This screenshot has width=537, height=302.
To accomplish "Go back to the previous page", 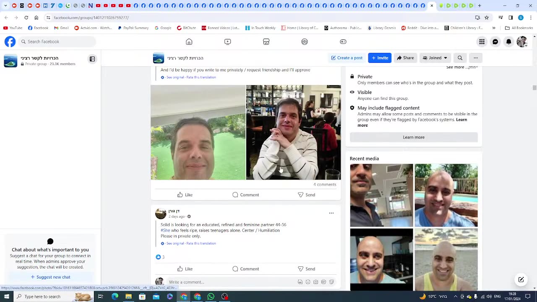I will coord(6,18).
